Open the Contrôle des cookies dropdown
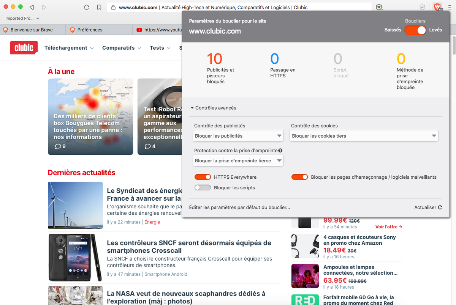The image size is (456, 305). point(364,136)
